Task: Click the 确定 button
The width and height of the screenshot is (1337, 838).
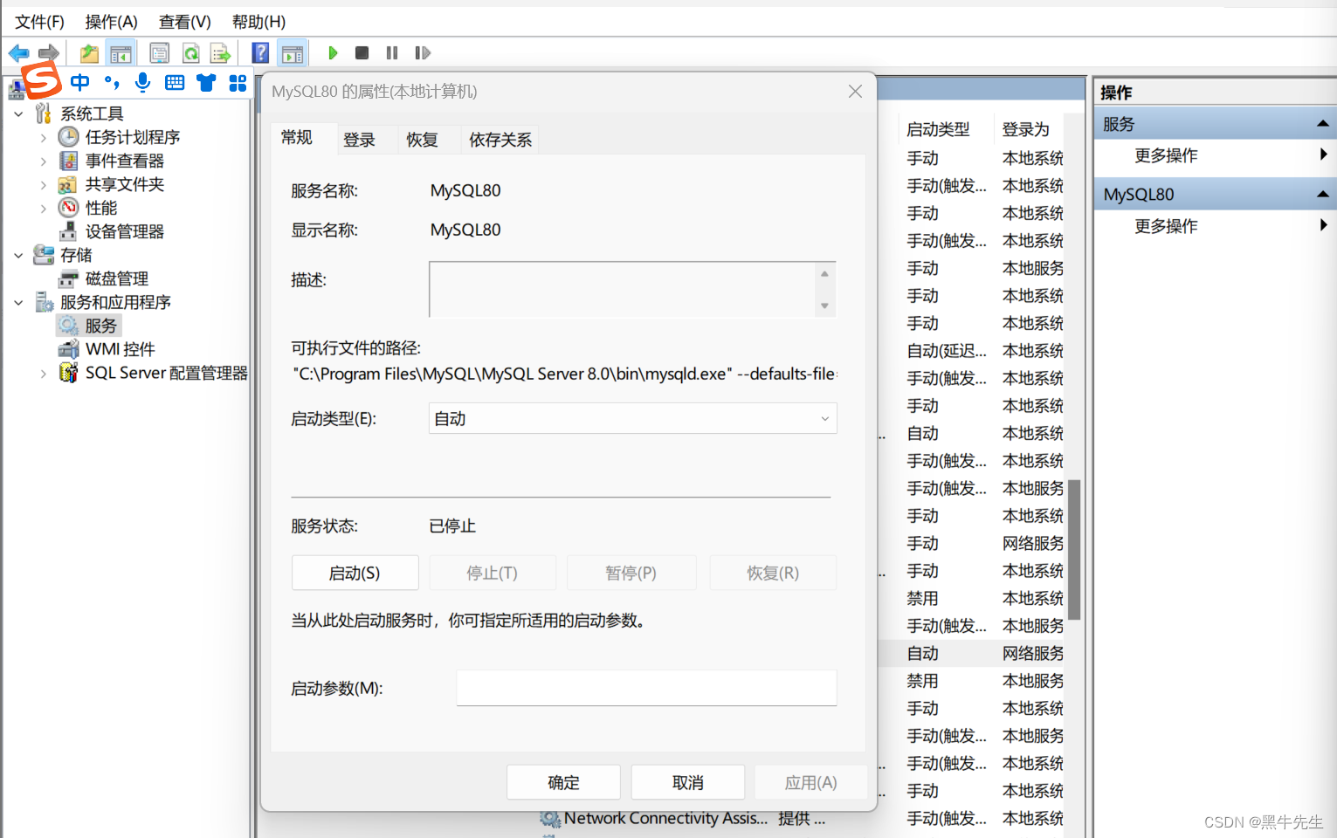Action: [x=563, y=782]
